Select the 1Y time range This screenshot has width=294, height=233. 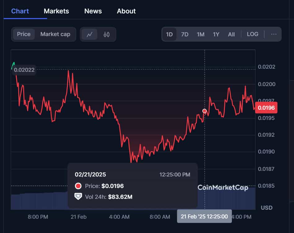(216, 34)
